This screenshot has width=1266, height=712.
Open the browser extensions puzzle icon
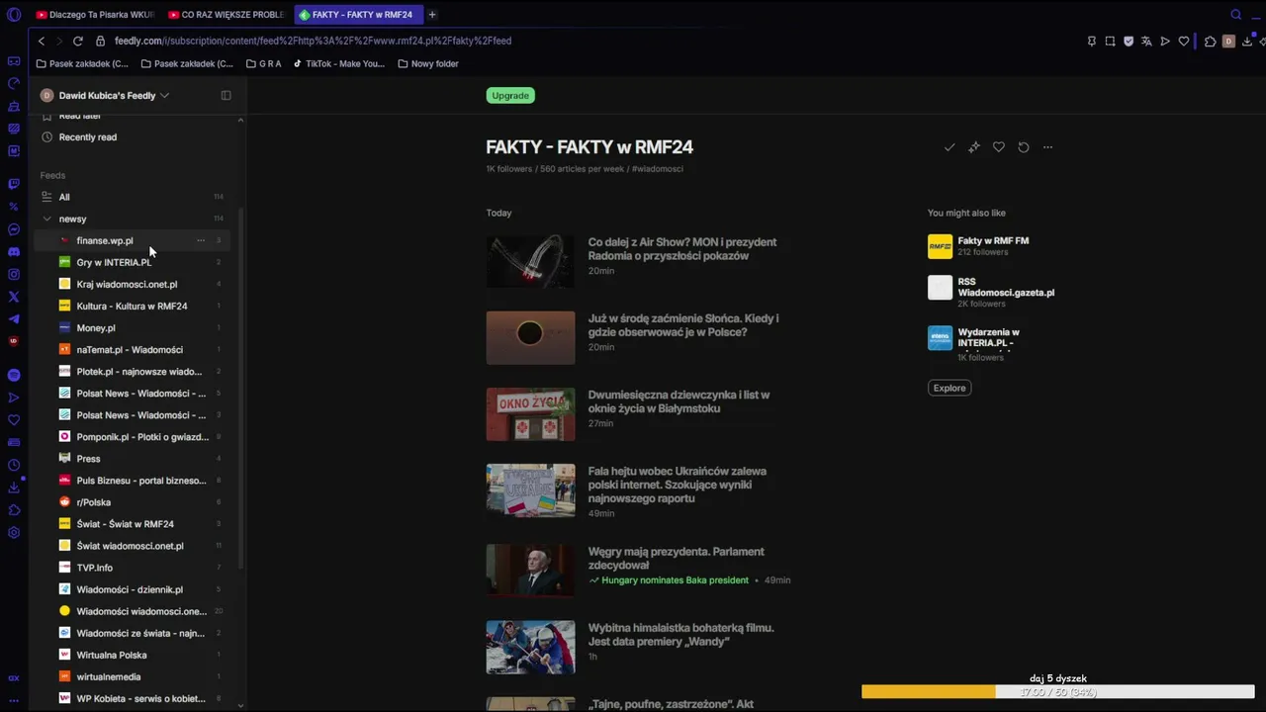pos(1210,42)
